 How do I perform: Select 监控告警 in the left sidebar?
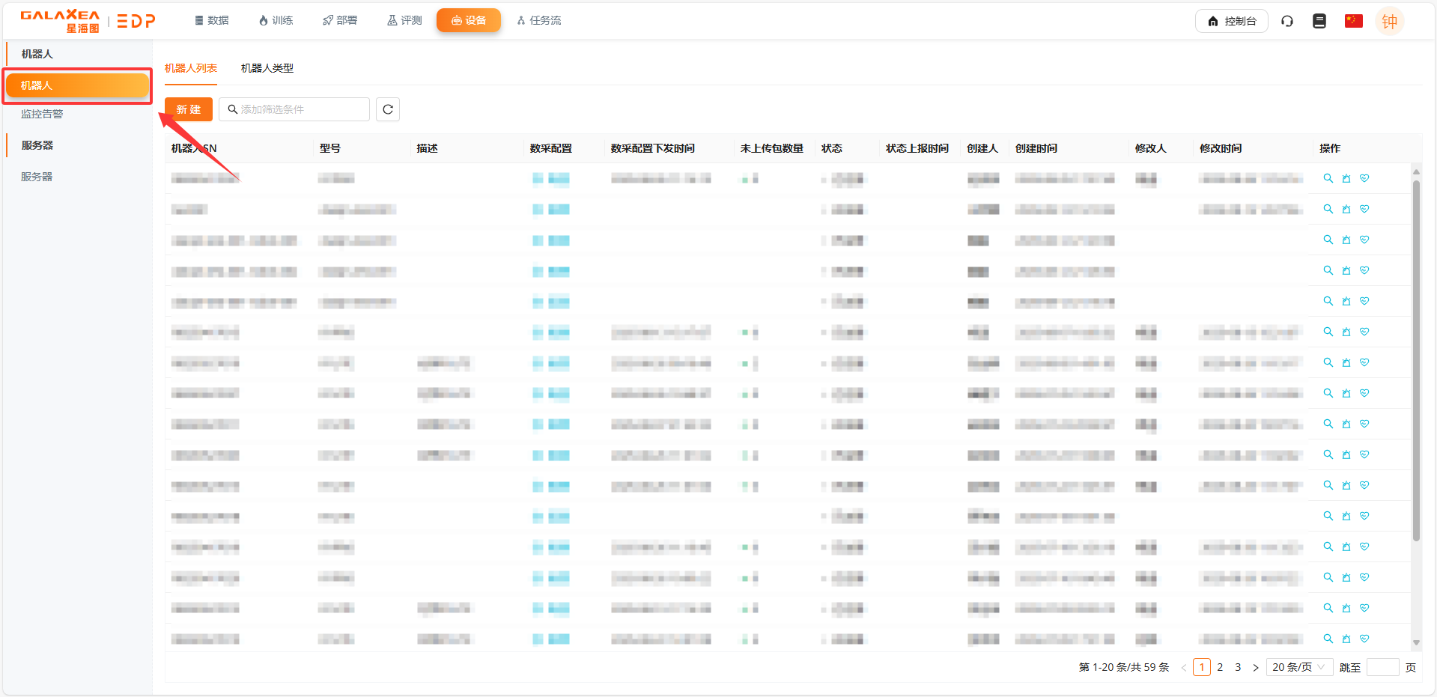click(x=42, y=114)
